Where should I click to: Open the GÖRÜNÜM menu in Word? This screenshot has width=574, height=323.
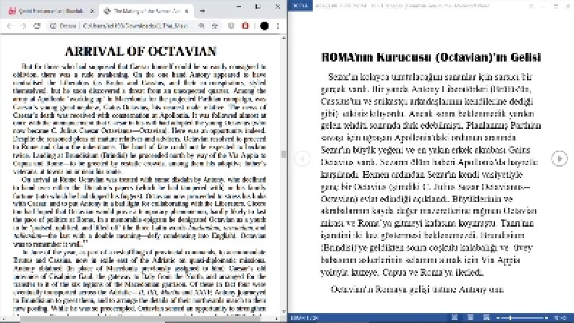coord(354,6)
